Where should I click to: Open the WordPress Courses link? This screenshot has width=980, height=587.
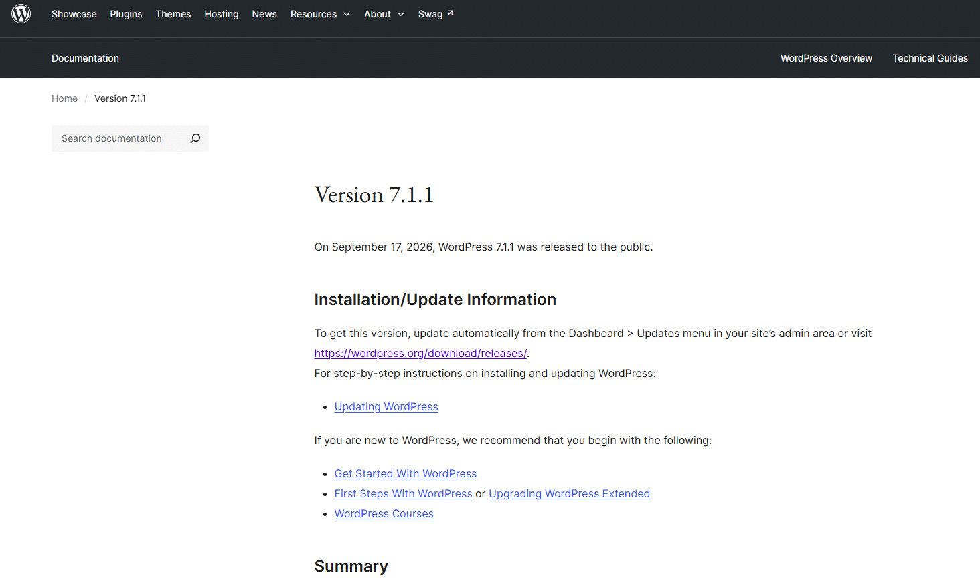pos(384,513)
